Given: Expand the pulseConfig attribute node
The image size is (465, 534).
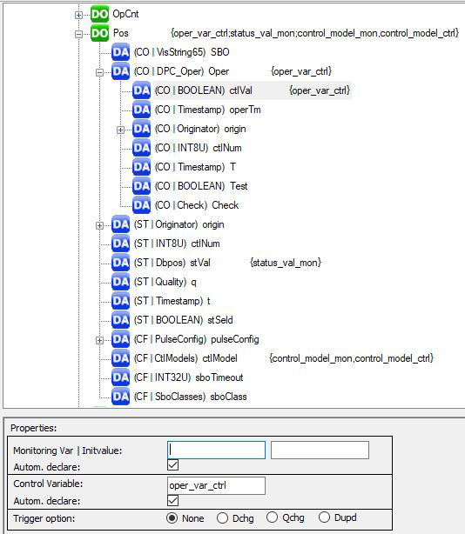Looking at the screenshot, I should point(99,340).
